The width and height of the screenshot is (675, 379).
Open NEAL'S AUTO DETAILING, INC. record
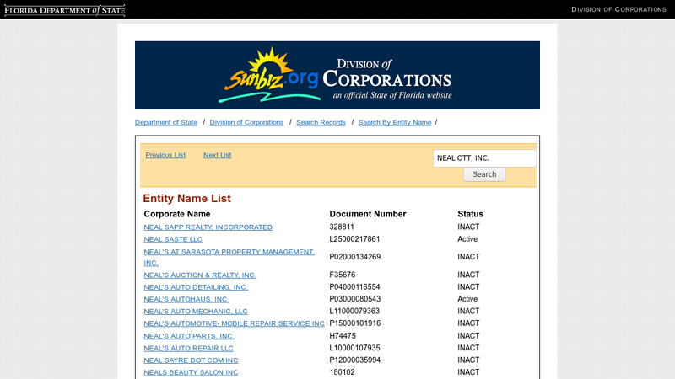[196, 287]
